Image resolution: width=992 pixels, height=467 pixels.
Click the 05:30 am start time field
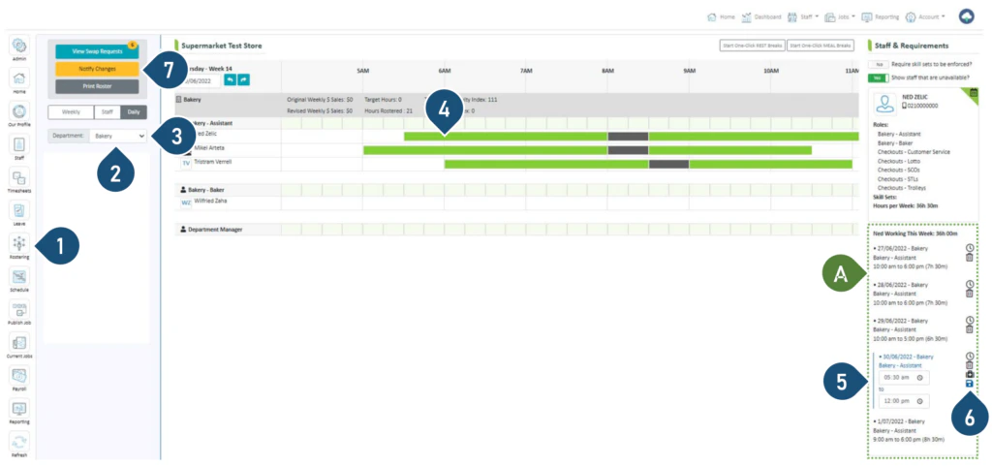[904, 377]
